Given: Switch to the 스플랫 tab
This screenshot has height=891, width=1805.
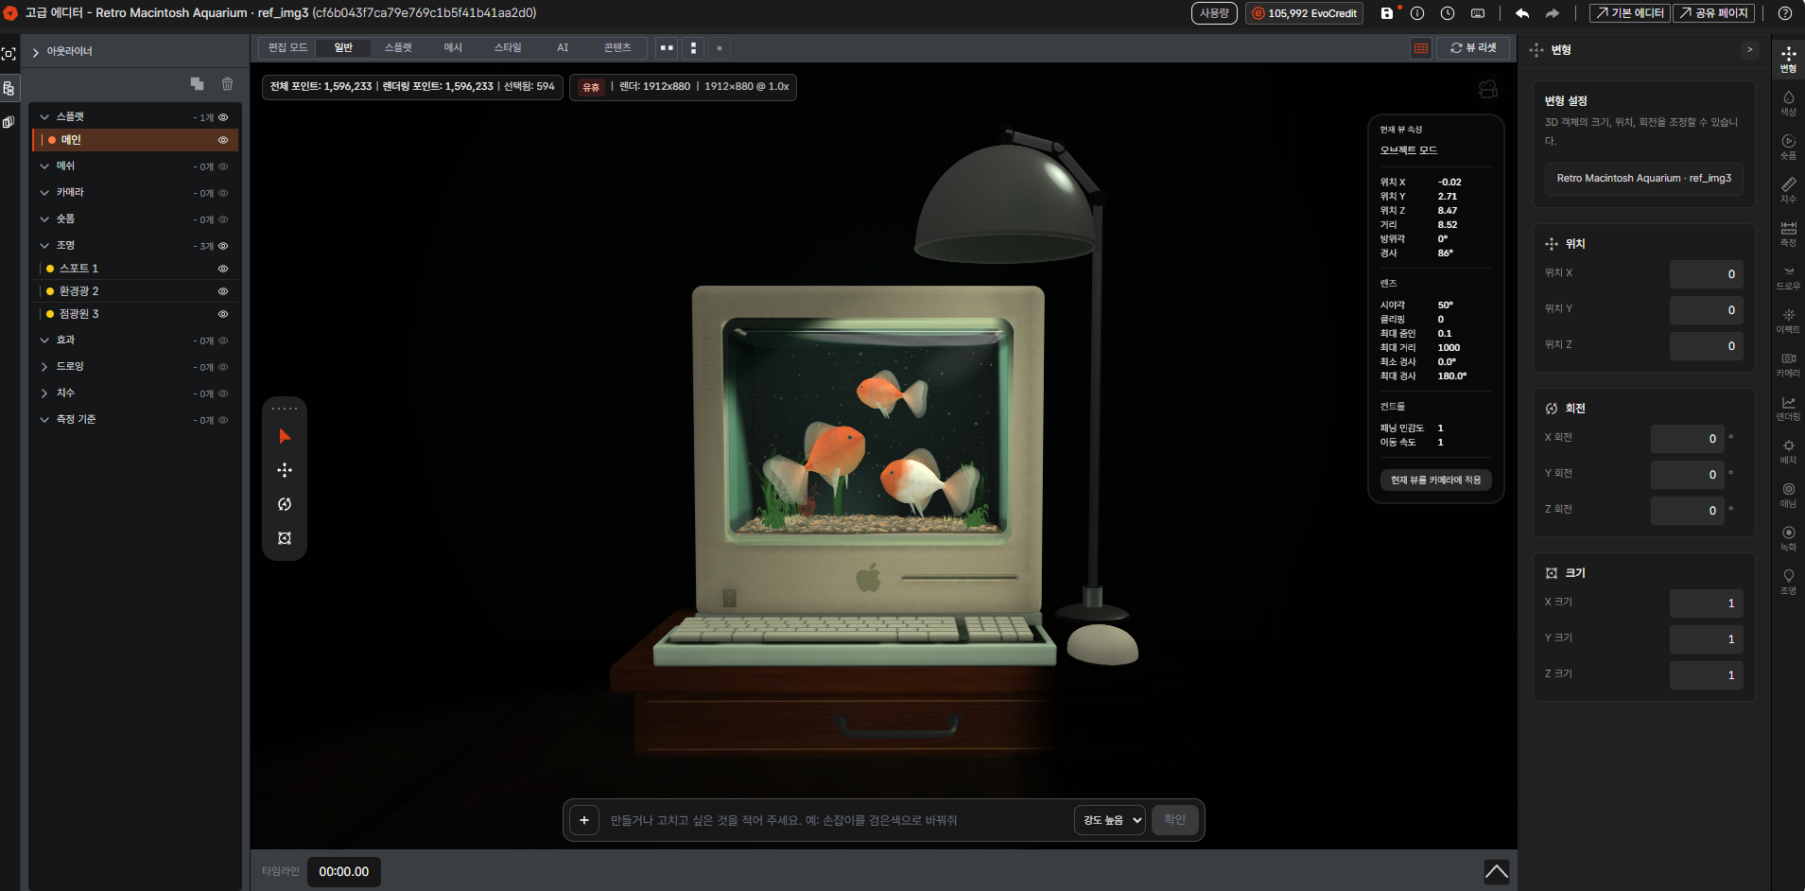Looking at the screenshot, I should tap(398, 47).
